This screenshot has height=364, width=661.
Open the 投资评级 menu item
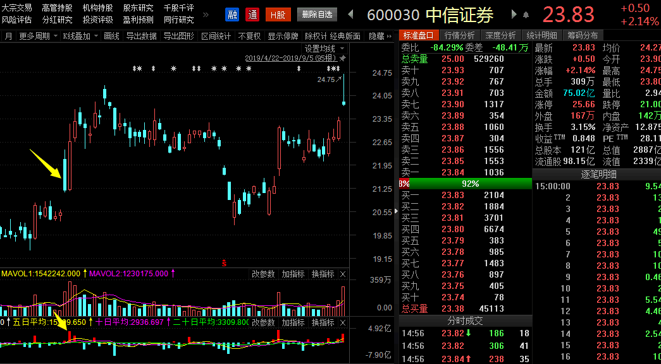click(97, 20)
